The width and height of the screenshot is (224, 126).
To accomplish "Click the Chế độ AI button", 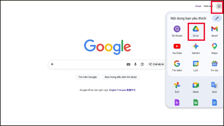I will [x=156, y=64].
